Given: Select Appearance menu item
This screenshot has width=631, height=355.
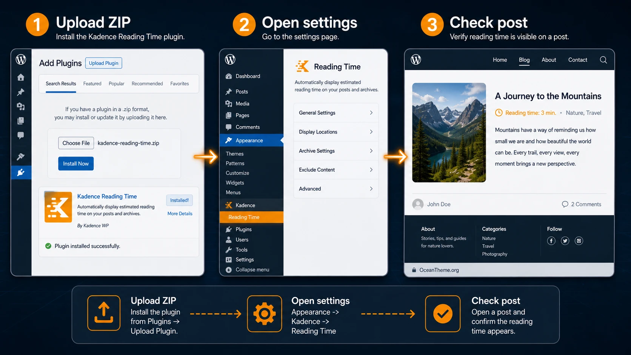Looking at the screenshot, I should (251, 140).
